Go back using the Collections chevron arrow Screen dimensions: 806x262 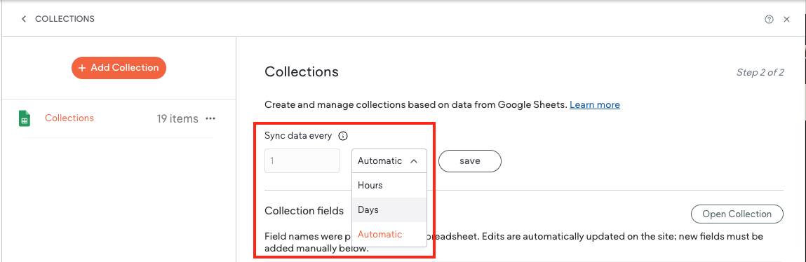coord(24,19)
